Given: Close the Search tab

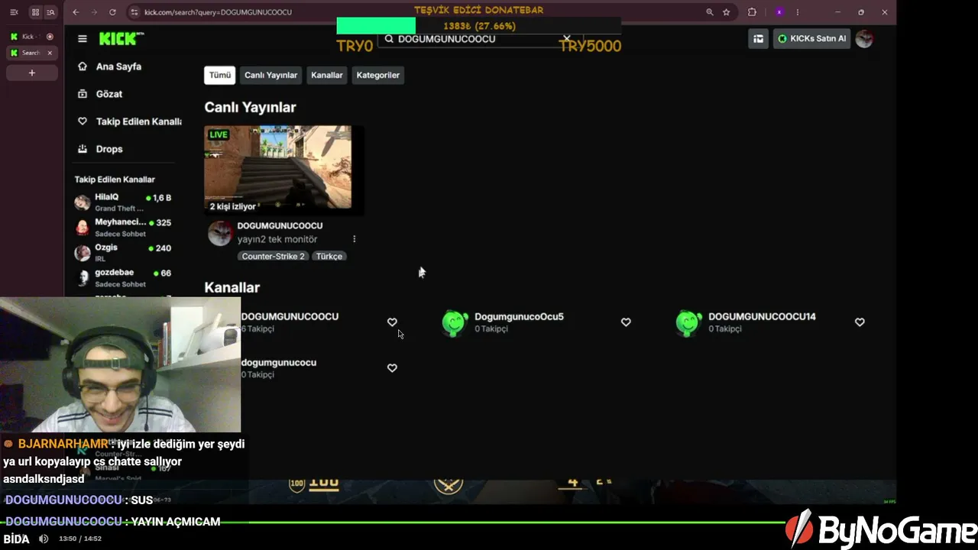Looking at the screenshot, I should click(50, 53).
